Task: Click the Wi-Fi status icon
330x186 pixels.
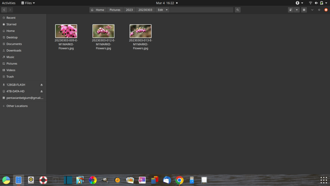Action: 310,3
